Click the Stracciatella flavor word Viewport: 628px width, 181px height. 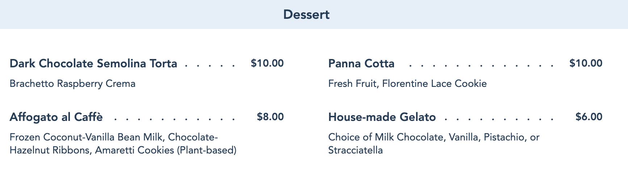click(355, 150)
